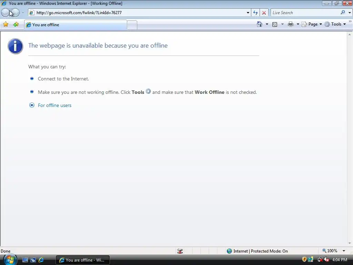Click Switch between windows quick launch icon
The image size is (353, 265).
(33, 260)
